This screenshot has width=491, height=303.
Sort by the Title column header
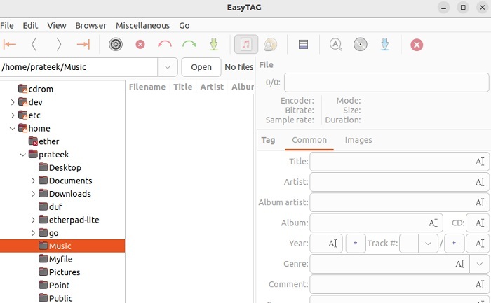183,87
